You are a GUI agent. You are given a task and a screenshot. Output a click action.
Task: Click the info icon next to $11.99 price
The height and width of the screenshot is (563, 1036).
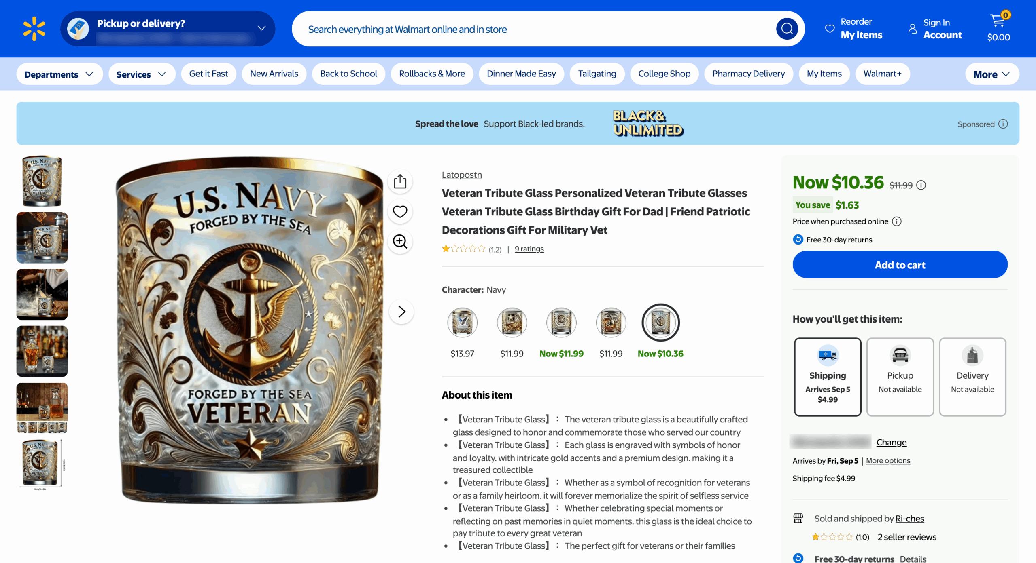coord(921,185)
